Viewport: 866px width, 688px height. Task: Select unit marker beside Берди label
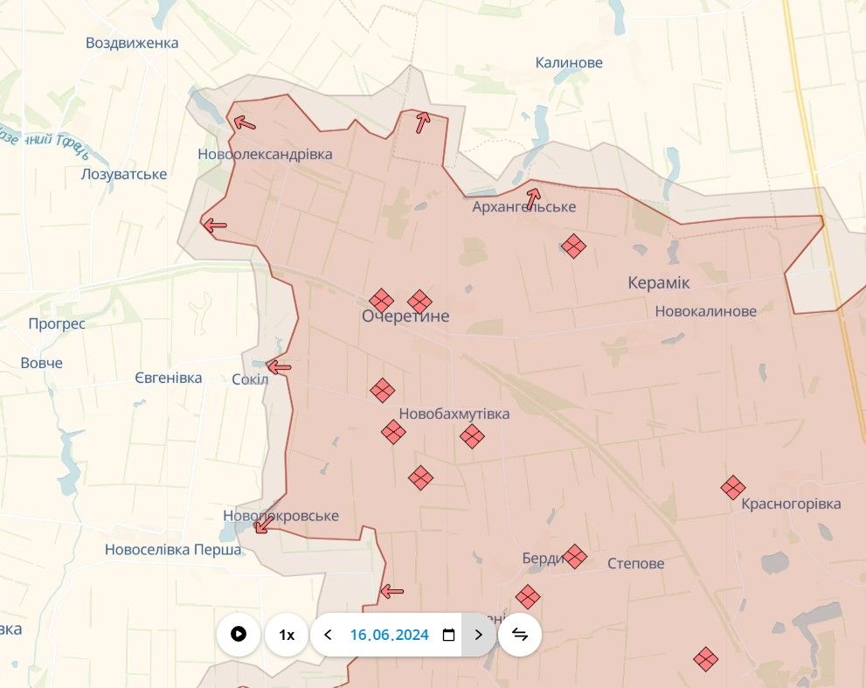pos(574,557)
